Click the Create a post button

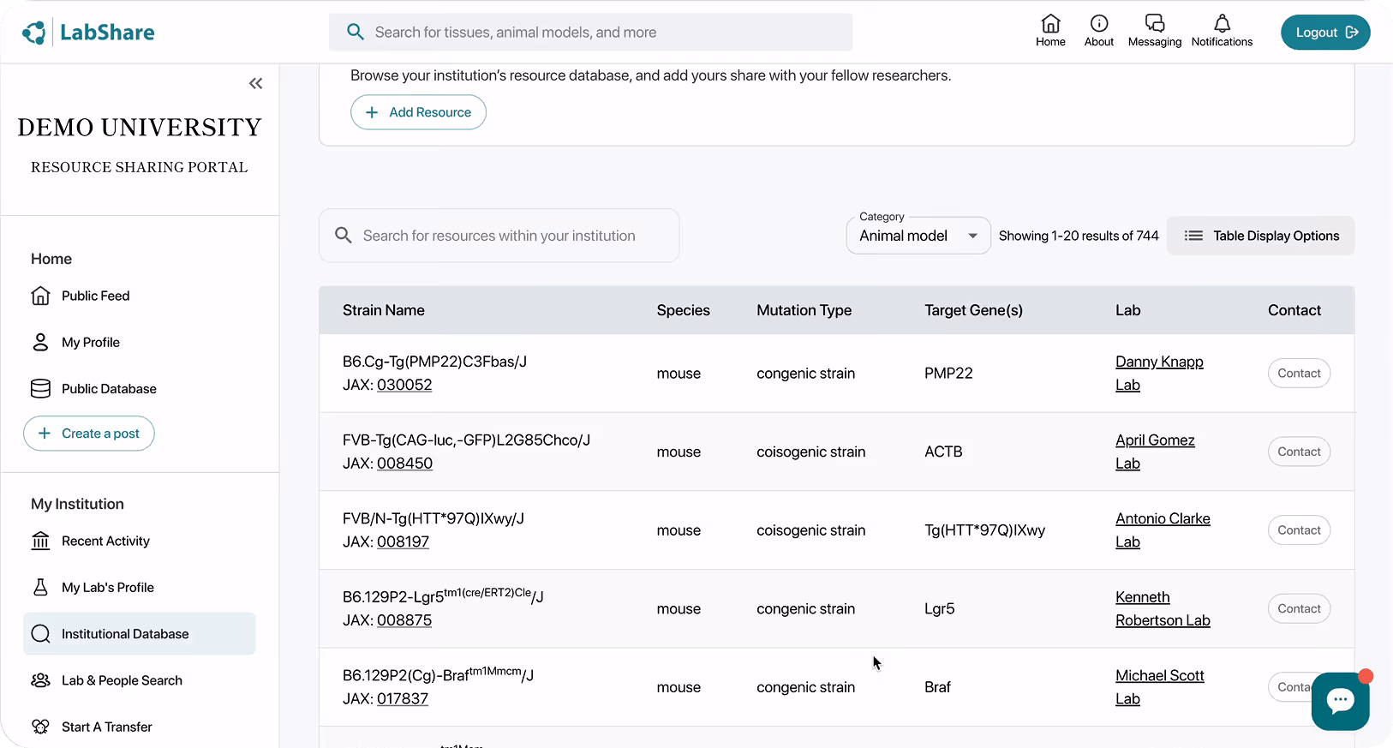click(89, 434)
